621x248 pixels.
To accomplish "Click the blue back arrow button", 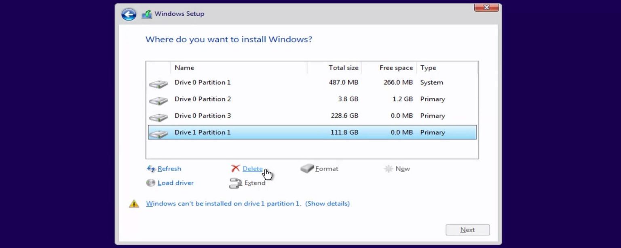I will coord(128,14).
